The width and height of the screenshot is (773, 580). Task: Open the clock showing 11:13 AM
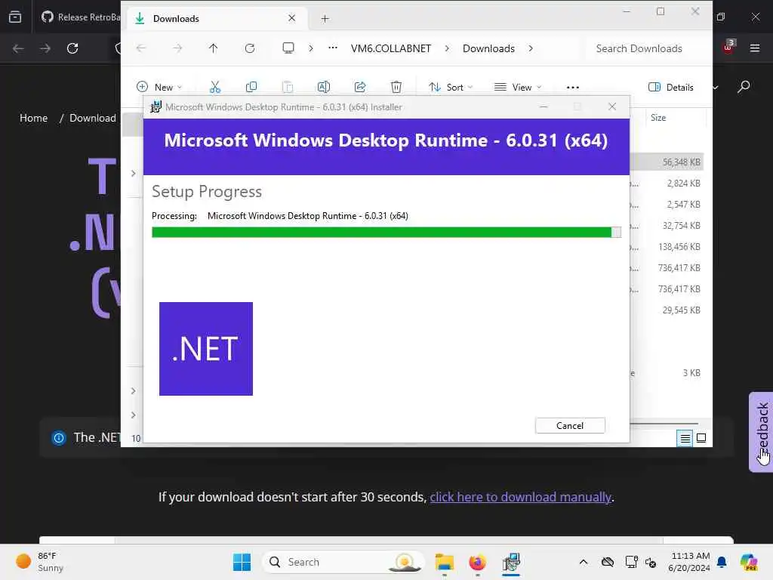pos(689,562)
